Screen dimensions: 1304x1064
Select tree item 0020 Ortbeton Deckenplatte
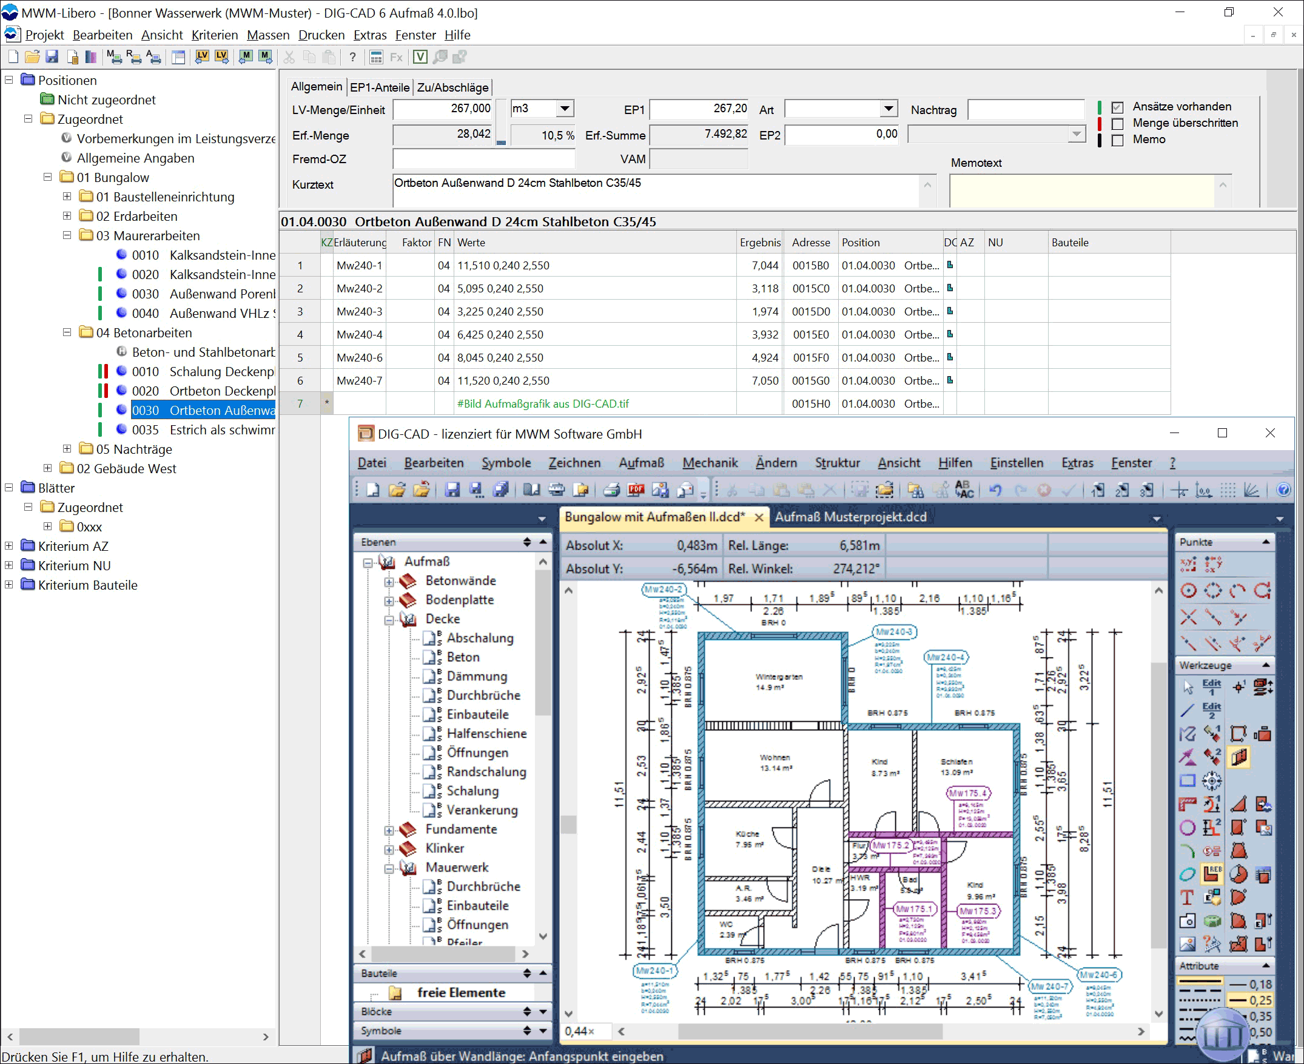tap(203, 391)
